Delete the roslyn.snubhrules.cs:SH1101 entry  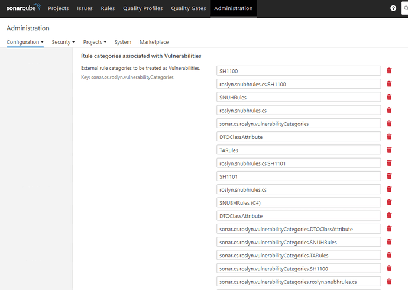tap(389, 163)
